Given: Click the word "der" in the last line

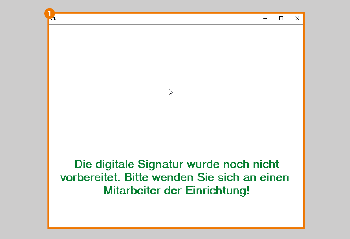Looking at the screenshot, I should (x=173, y=191).
